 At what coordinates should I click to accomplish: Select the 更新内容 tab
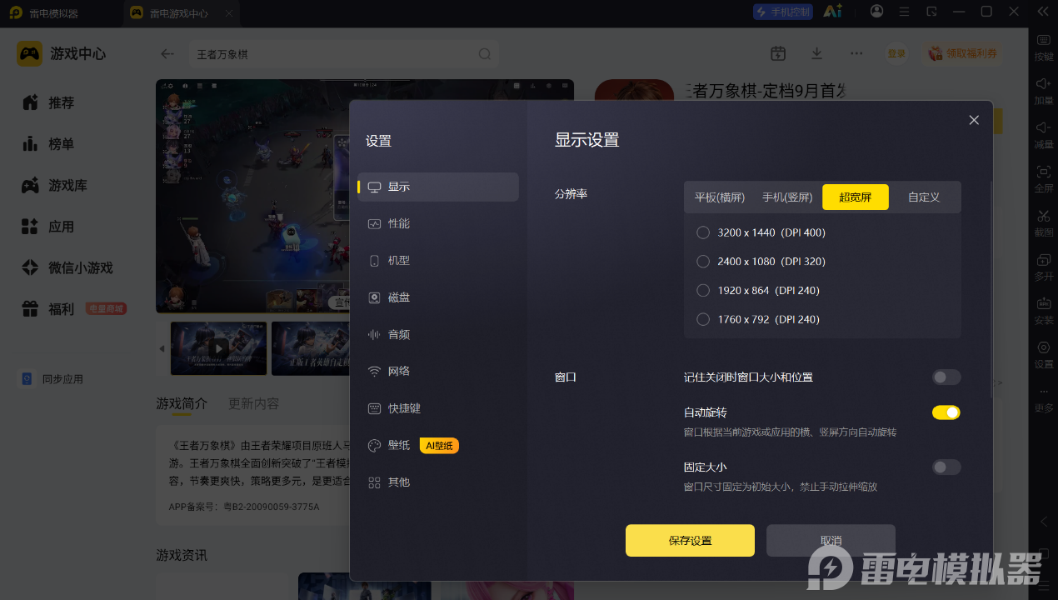254,403
